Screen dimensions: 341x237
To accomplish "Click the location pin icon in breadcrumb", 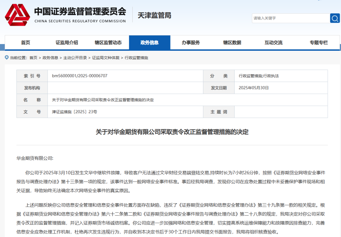I will 7,58.
